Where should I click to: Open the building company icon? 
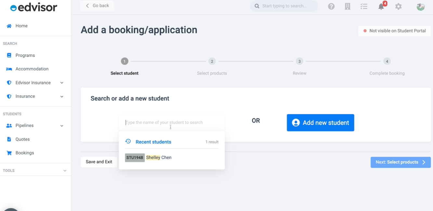(348, 6)
